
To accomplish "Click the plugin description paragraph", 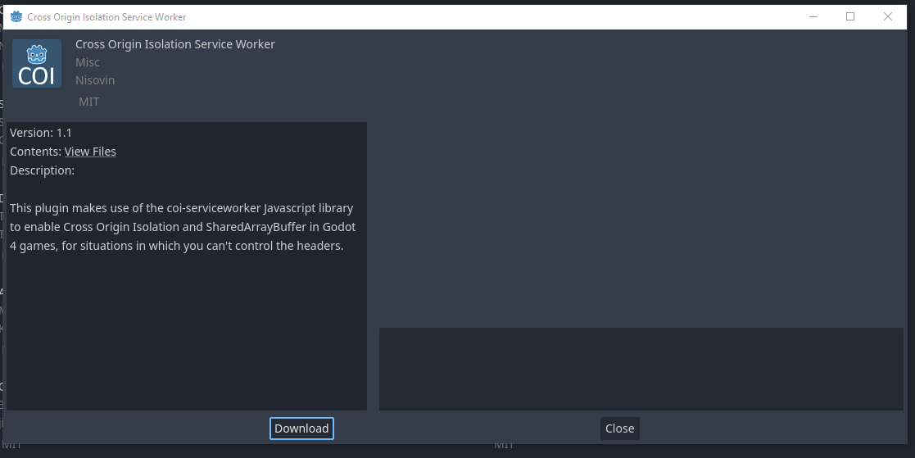I will click(183, 226).
